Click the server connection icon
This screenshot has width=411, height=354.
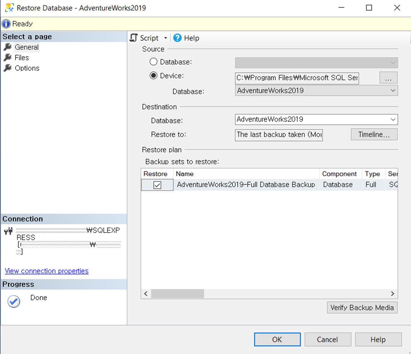9,231
